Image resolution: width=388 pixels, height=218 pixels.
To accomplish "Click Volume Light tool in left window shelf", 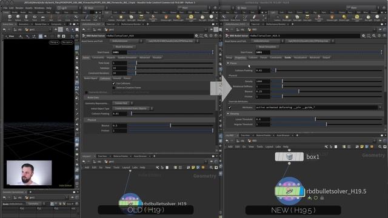I will click(x=166, y=18).
